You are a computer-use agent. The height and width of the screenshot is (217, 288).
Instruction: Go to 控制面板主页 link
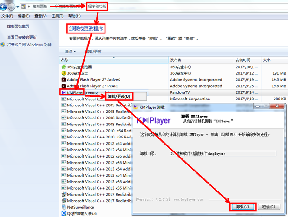[18, 26]
